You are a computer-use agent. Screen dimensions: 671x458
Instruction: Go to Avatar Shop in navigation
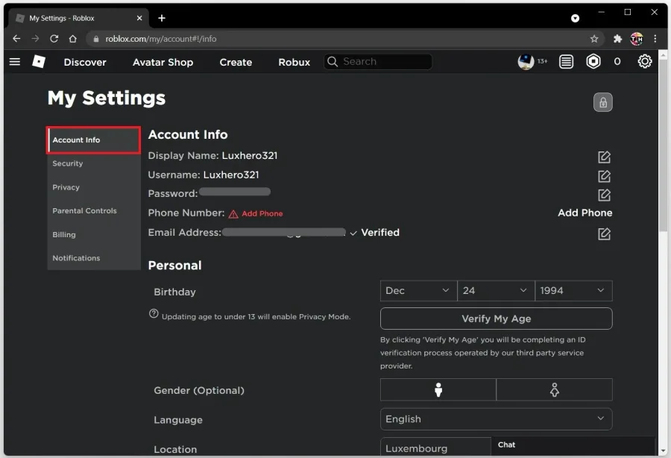[163, 62]
